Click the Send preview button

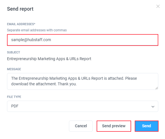point(114,126)
